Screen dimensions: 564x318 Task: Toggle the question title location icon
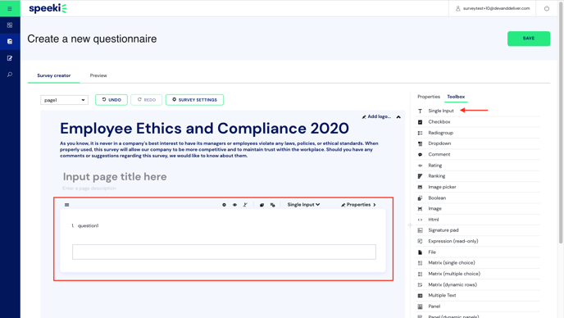pyautogui.click(x=245, y=205)
